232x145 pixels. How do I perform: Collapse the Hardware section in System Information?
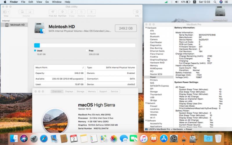coord(146,28)
